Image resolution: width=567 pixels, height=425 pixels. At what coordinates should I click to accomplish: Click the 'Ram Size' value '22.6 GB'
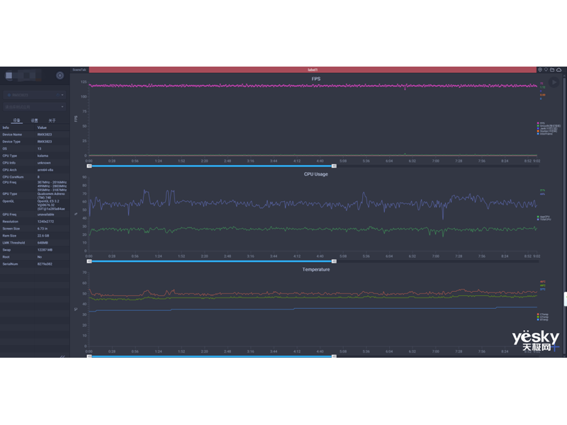(43, 236)
